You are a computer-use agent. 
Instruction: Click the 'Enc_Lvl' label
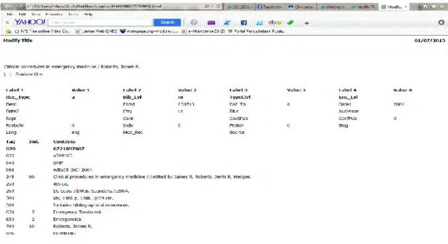point(348,98)
